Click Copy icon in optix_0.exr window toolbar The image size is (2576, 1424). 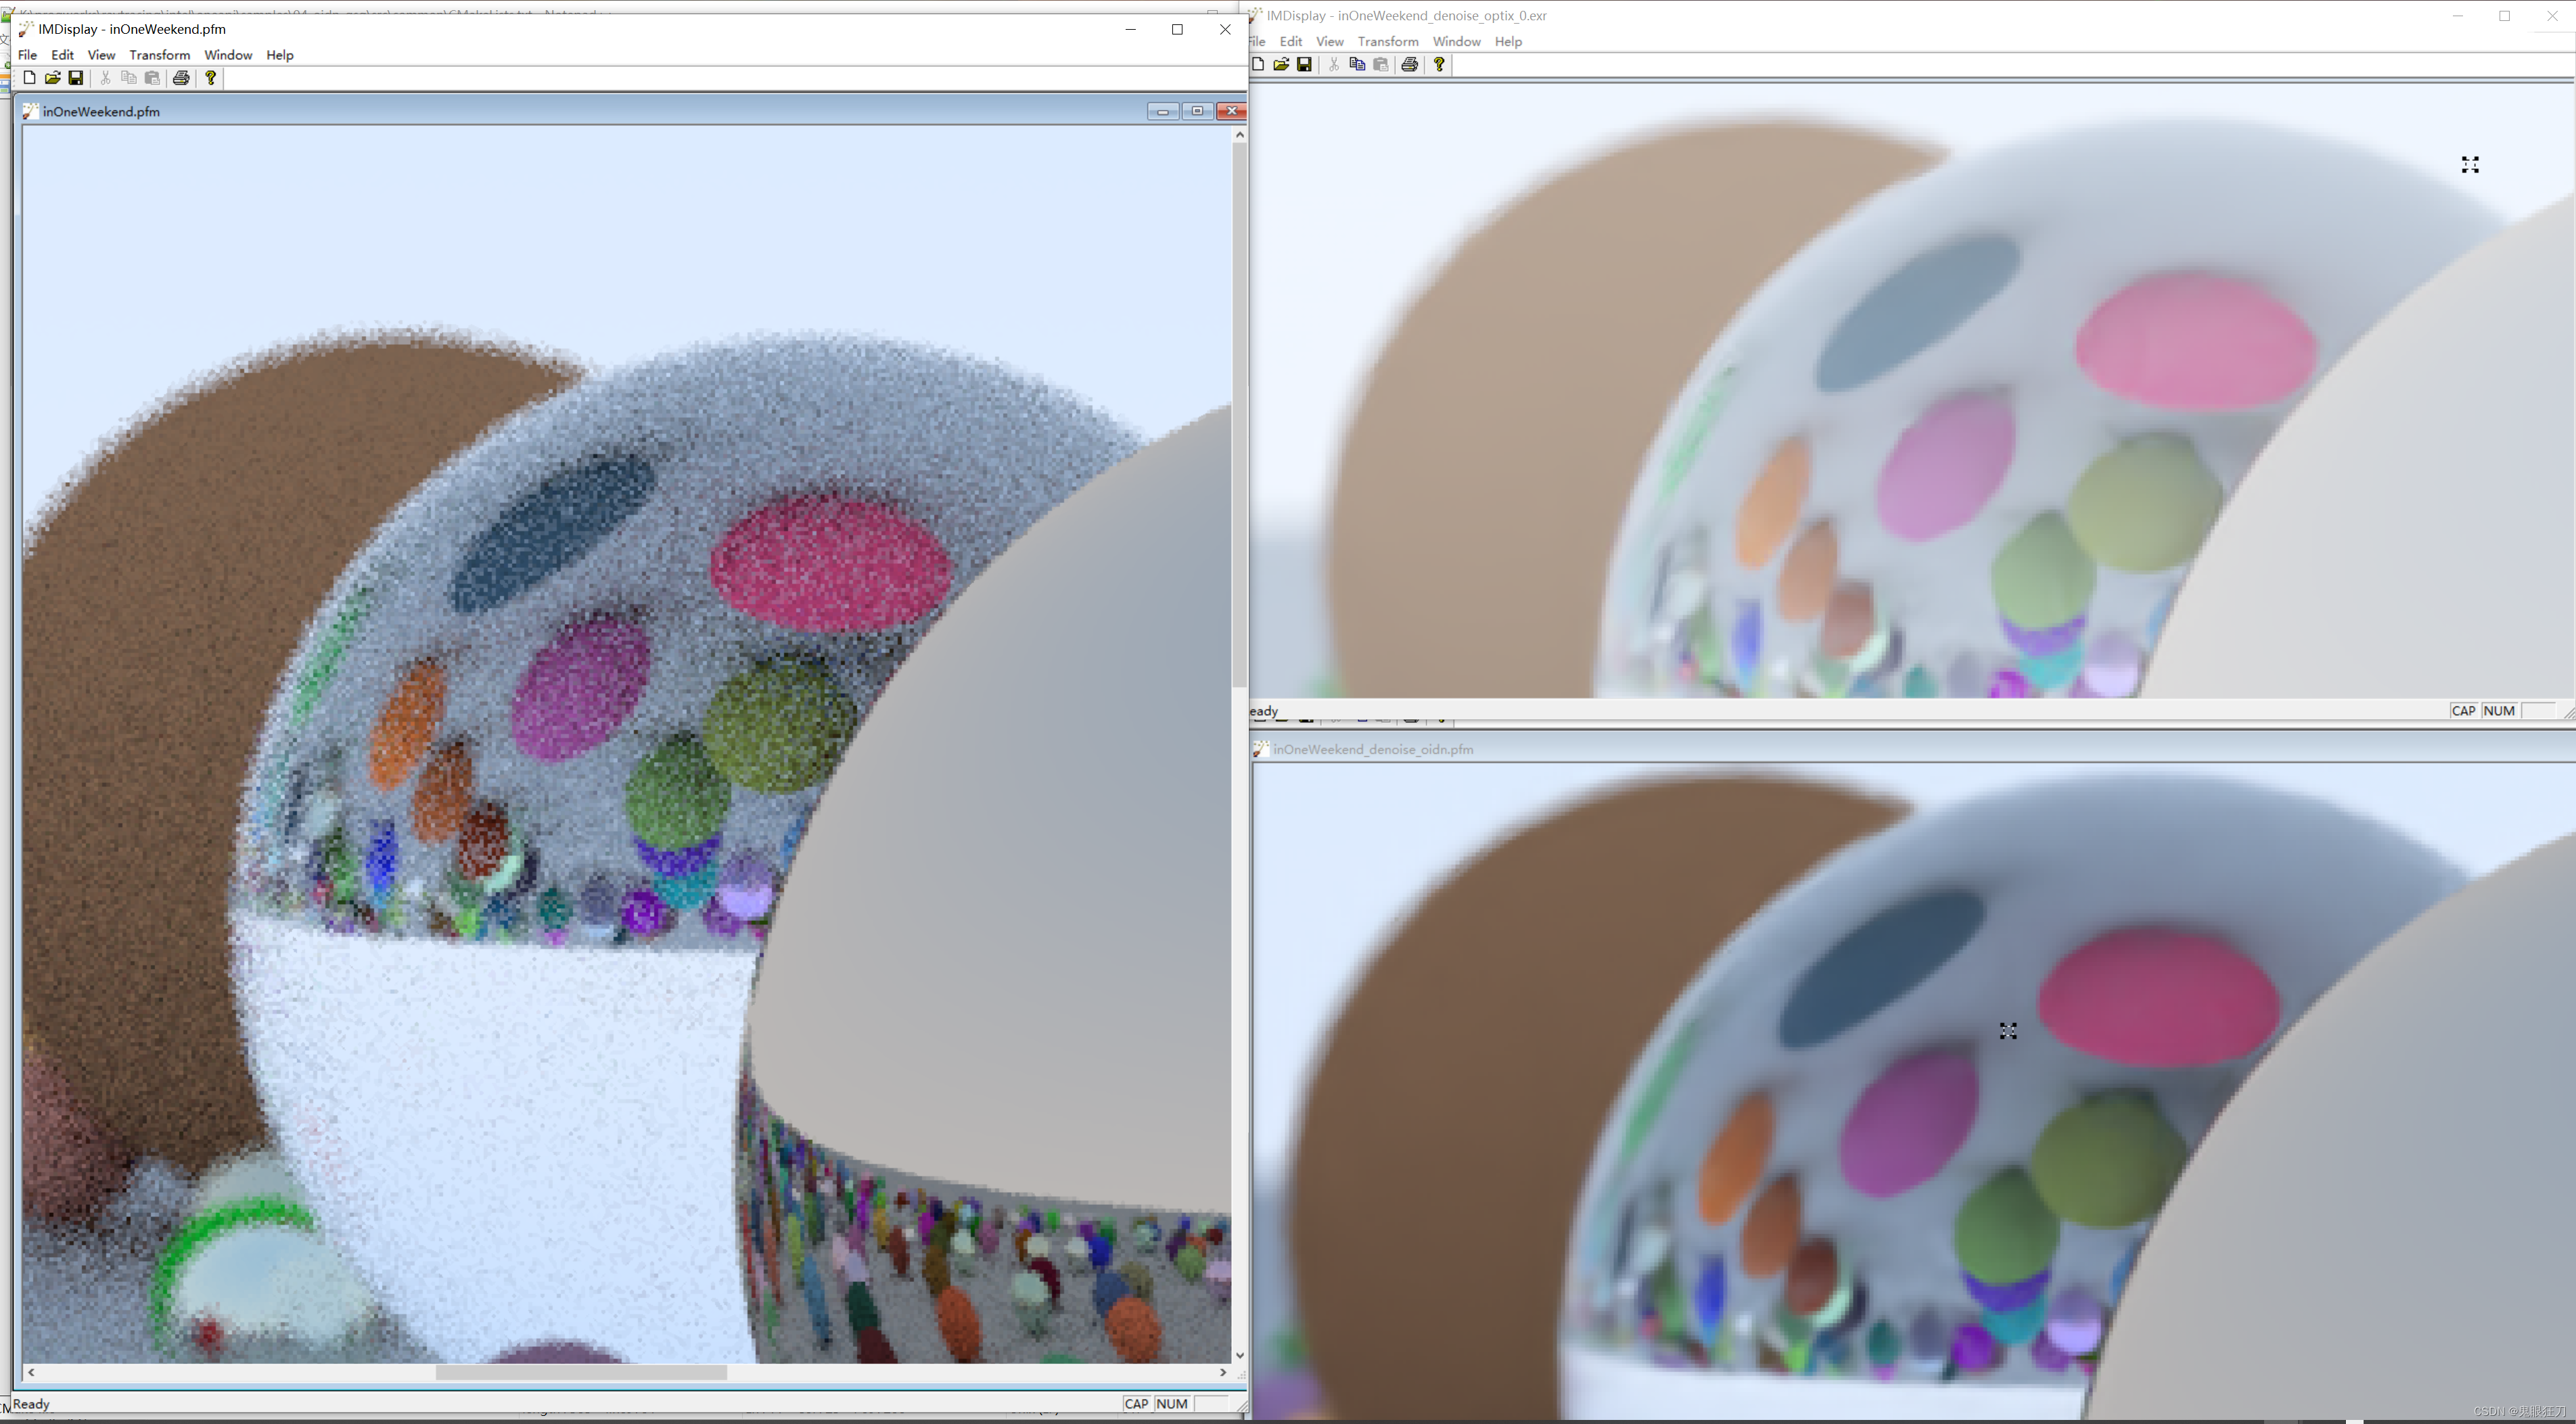click(x=1357, y=65)
